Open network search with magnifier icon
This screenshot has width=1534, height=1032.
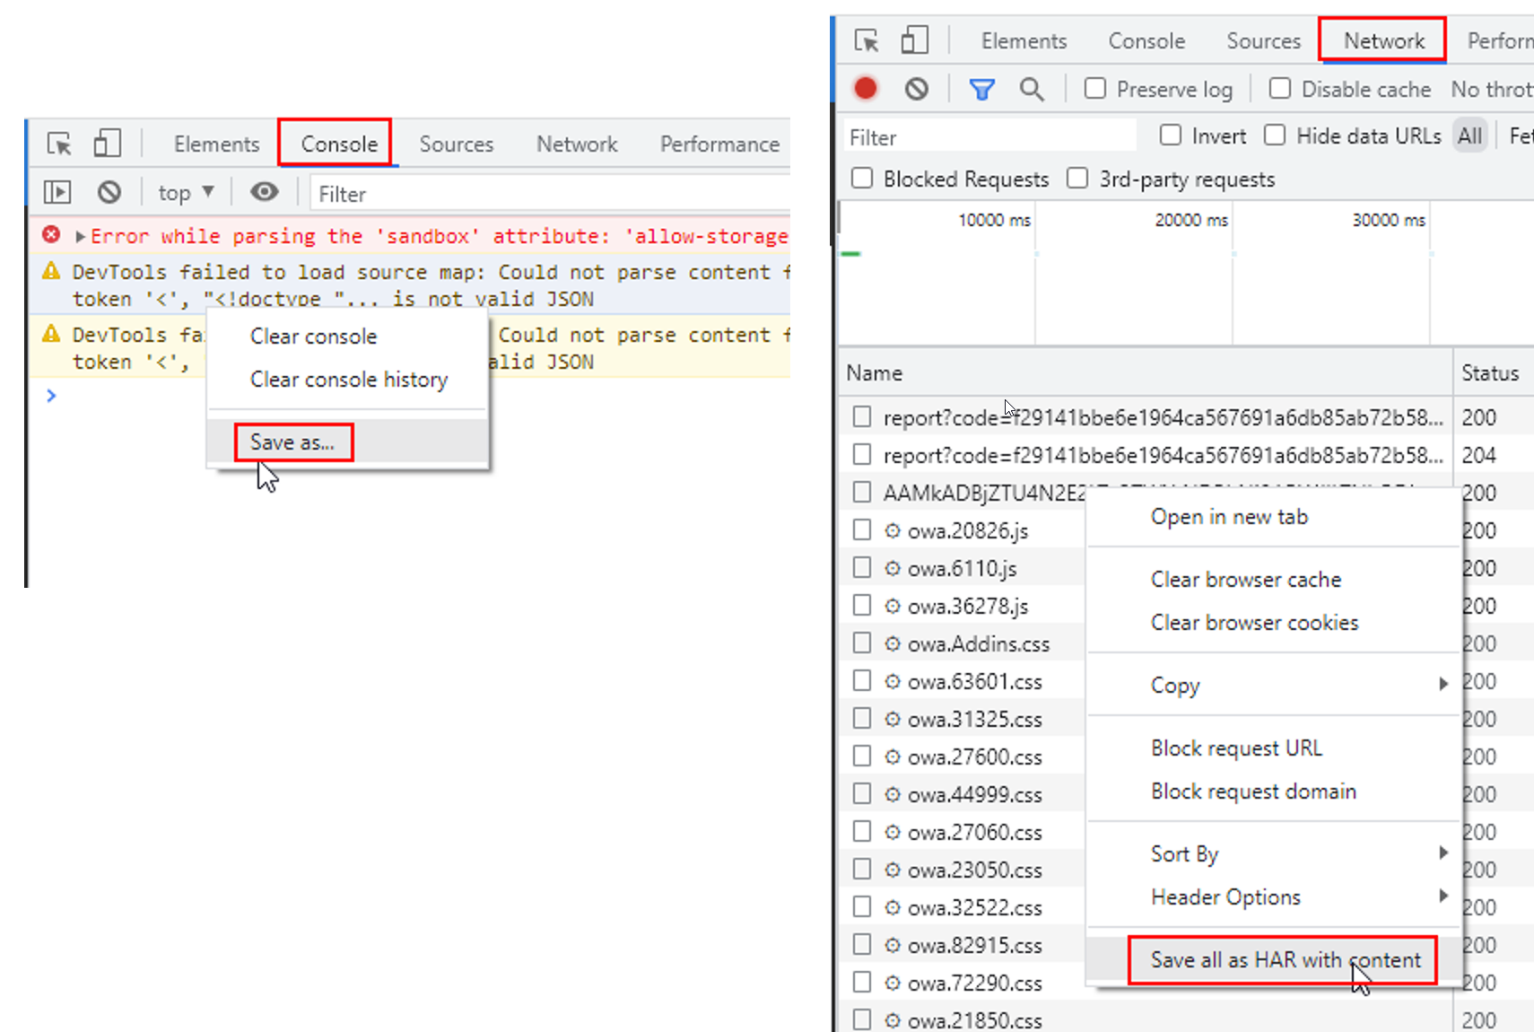1032,89
